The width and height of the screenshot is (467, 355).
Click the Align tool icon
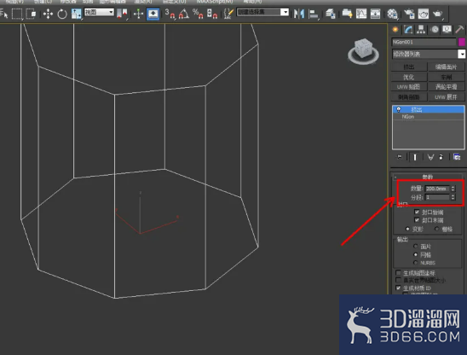[x=313, y=14]
